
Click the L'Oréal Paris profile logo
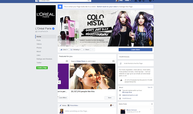[x=46, y=15]
